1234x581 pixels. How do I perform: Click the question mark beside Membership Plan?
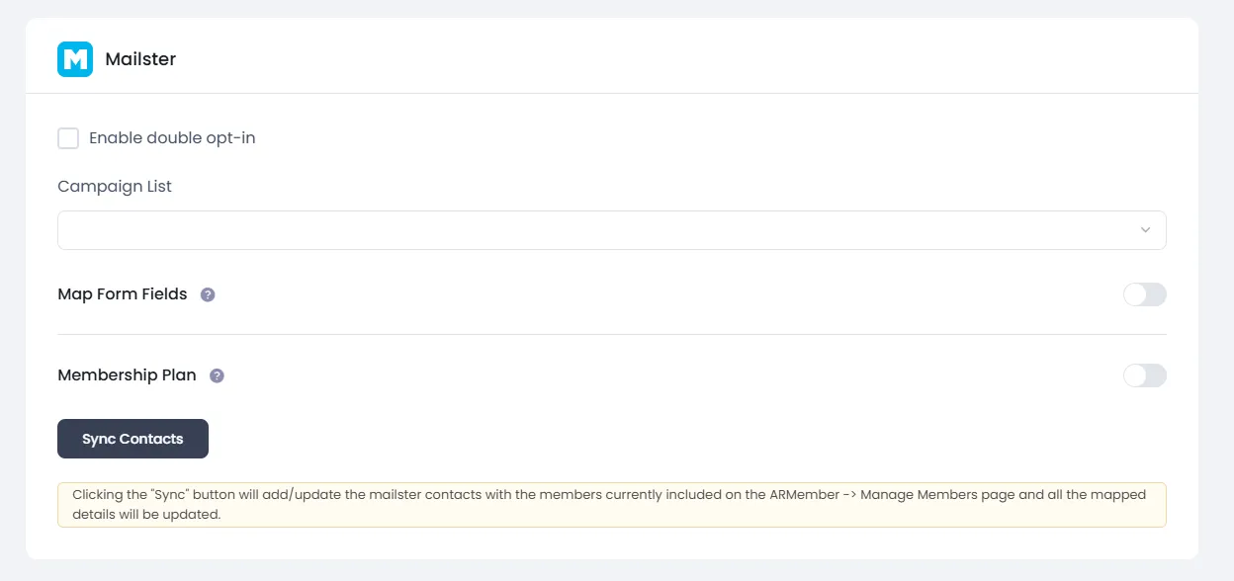pos(217,375)
